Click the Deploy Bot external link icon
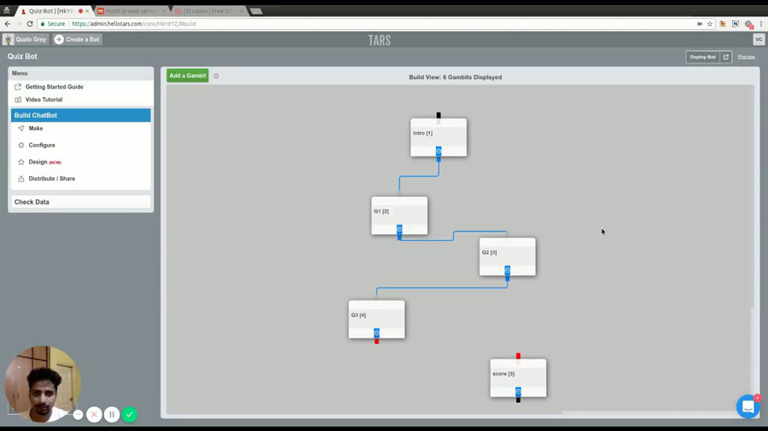This screenshot has width=768, height=431. pos(726,57)
